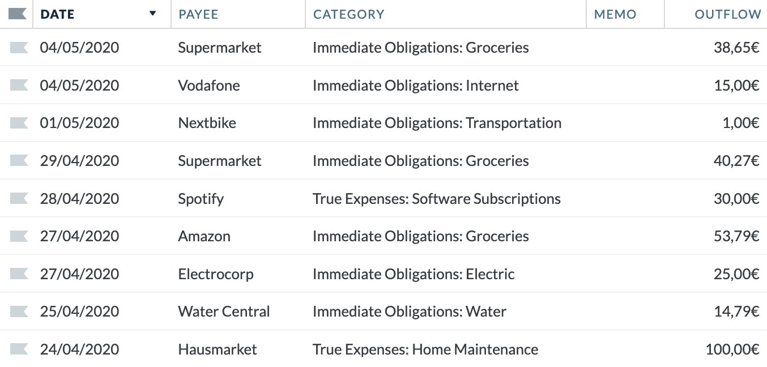Flag the Amazon transaction

click(19, 236)
